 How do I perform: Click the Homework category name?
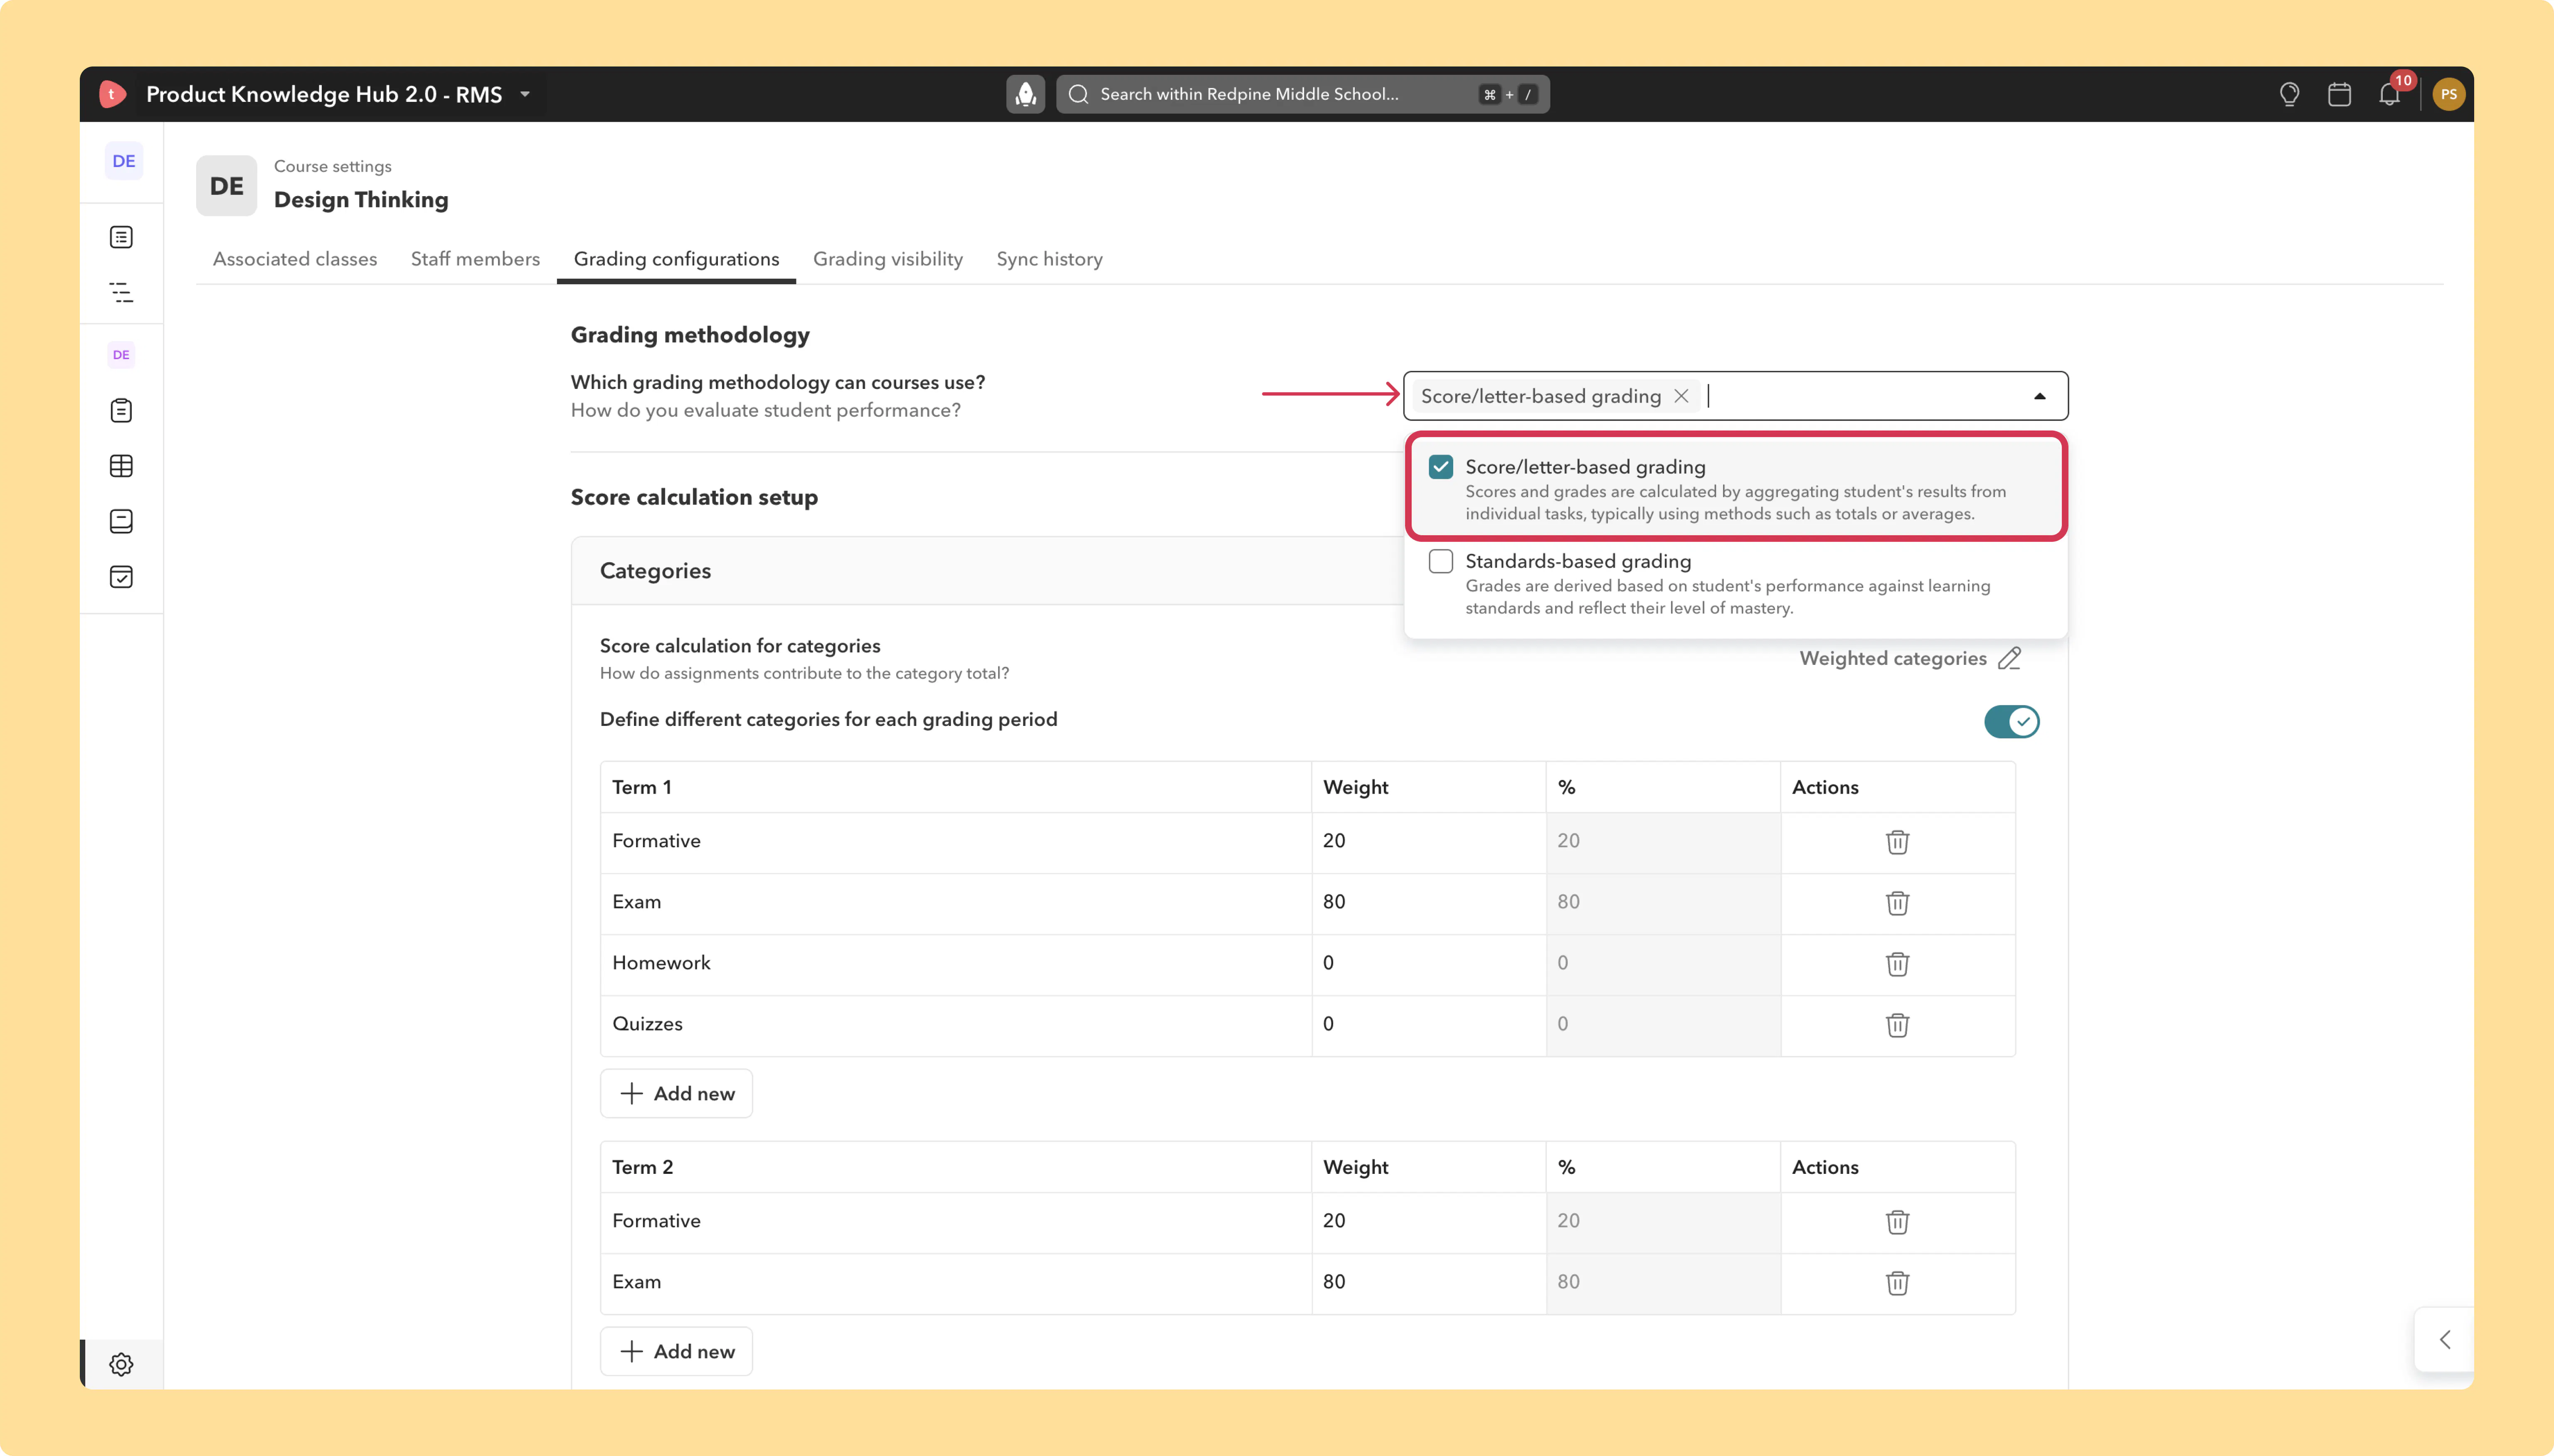(x=661, y=963)
